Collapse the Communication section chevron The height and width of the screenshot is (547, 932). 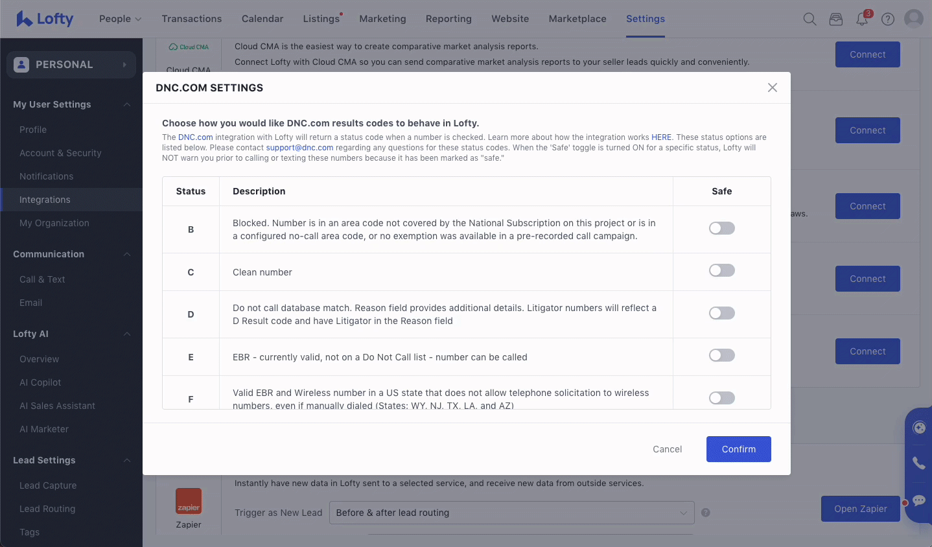pyautogui.click(x=127, y=254)
